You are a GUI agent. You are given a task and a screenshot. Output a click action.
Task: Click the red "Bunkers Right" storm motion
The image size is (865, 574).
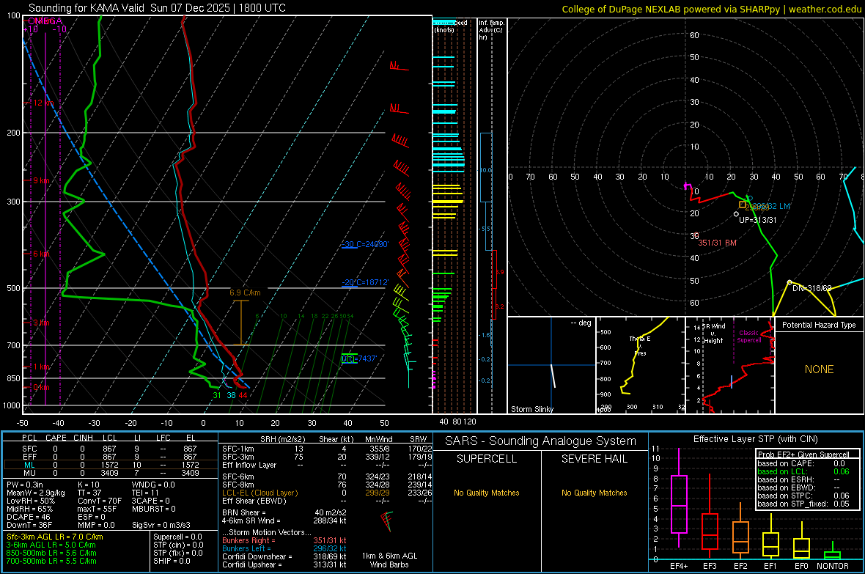click(x=284, y=540)
